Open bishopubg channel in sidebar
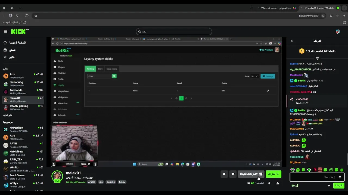Image resolution: width=348 pixels, height=195 pixels. (x=23, y=84)
